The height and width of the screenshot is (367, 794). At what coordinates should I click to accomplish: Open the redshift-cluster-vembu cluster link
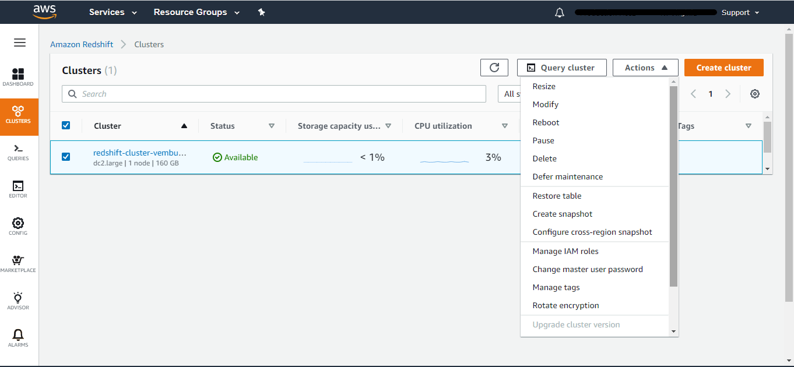[140, 153]
